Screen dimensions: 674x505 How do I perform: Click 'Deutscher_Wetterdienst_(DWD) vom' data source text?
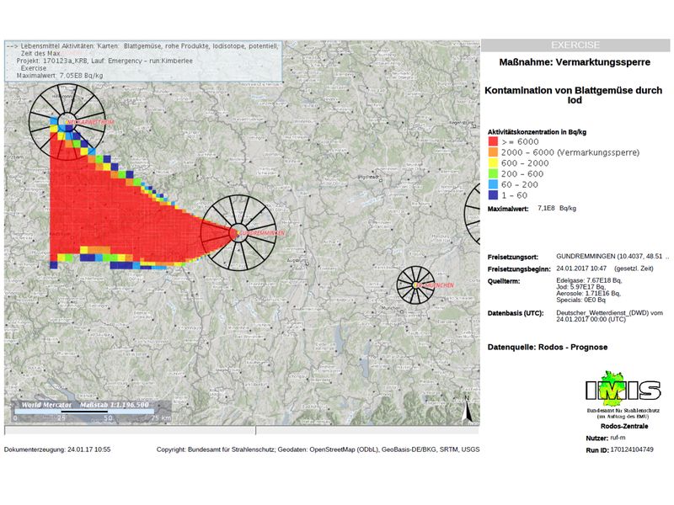point(609,312)
